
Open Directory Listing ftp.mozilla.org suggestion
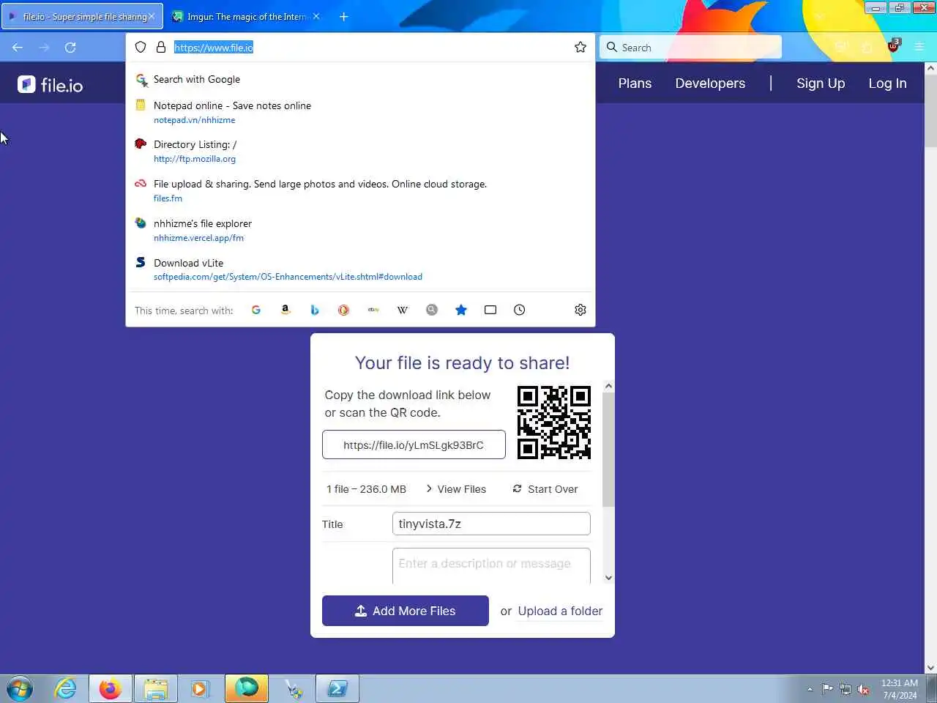[x=361, y=151]
